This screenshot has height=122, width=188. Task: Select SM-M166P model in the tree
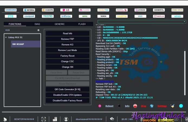click(18, 44)
